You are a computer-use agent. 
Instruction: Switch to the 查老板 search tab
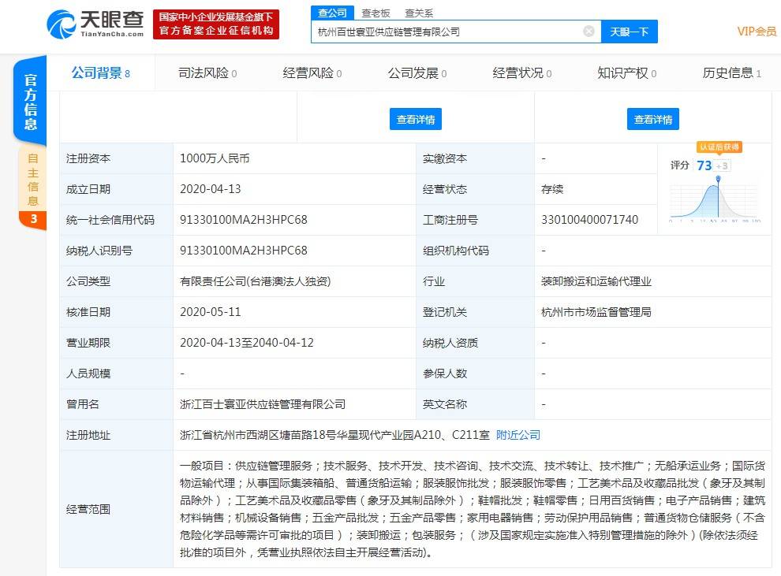point(376,13)
